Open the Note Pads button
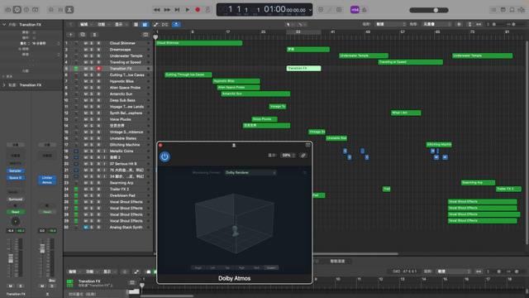The height and width of the screenshot is (298, 529). point(503,10)
